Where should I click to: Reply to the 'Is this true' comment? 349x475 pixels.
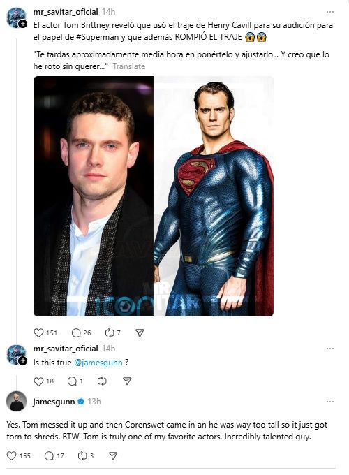tap(72, 381)
